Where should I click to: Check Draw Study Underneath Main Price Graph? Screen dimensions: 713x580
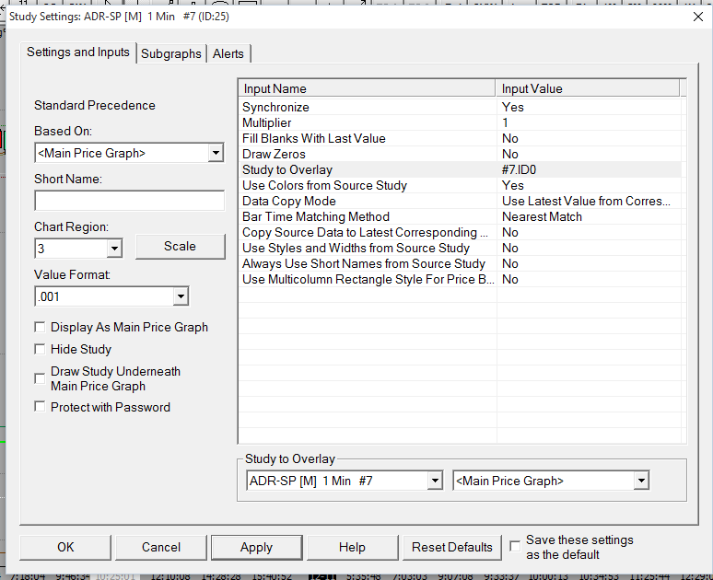(x=40, y=378)
